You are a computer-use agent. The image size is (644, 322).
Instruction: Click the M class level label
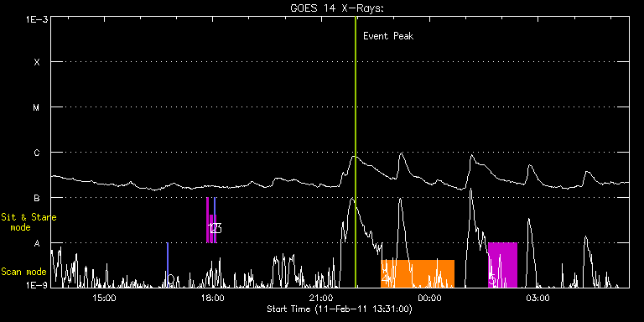tap(37, 107)
